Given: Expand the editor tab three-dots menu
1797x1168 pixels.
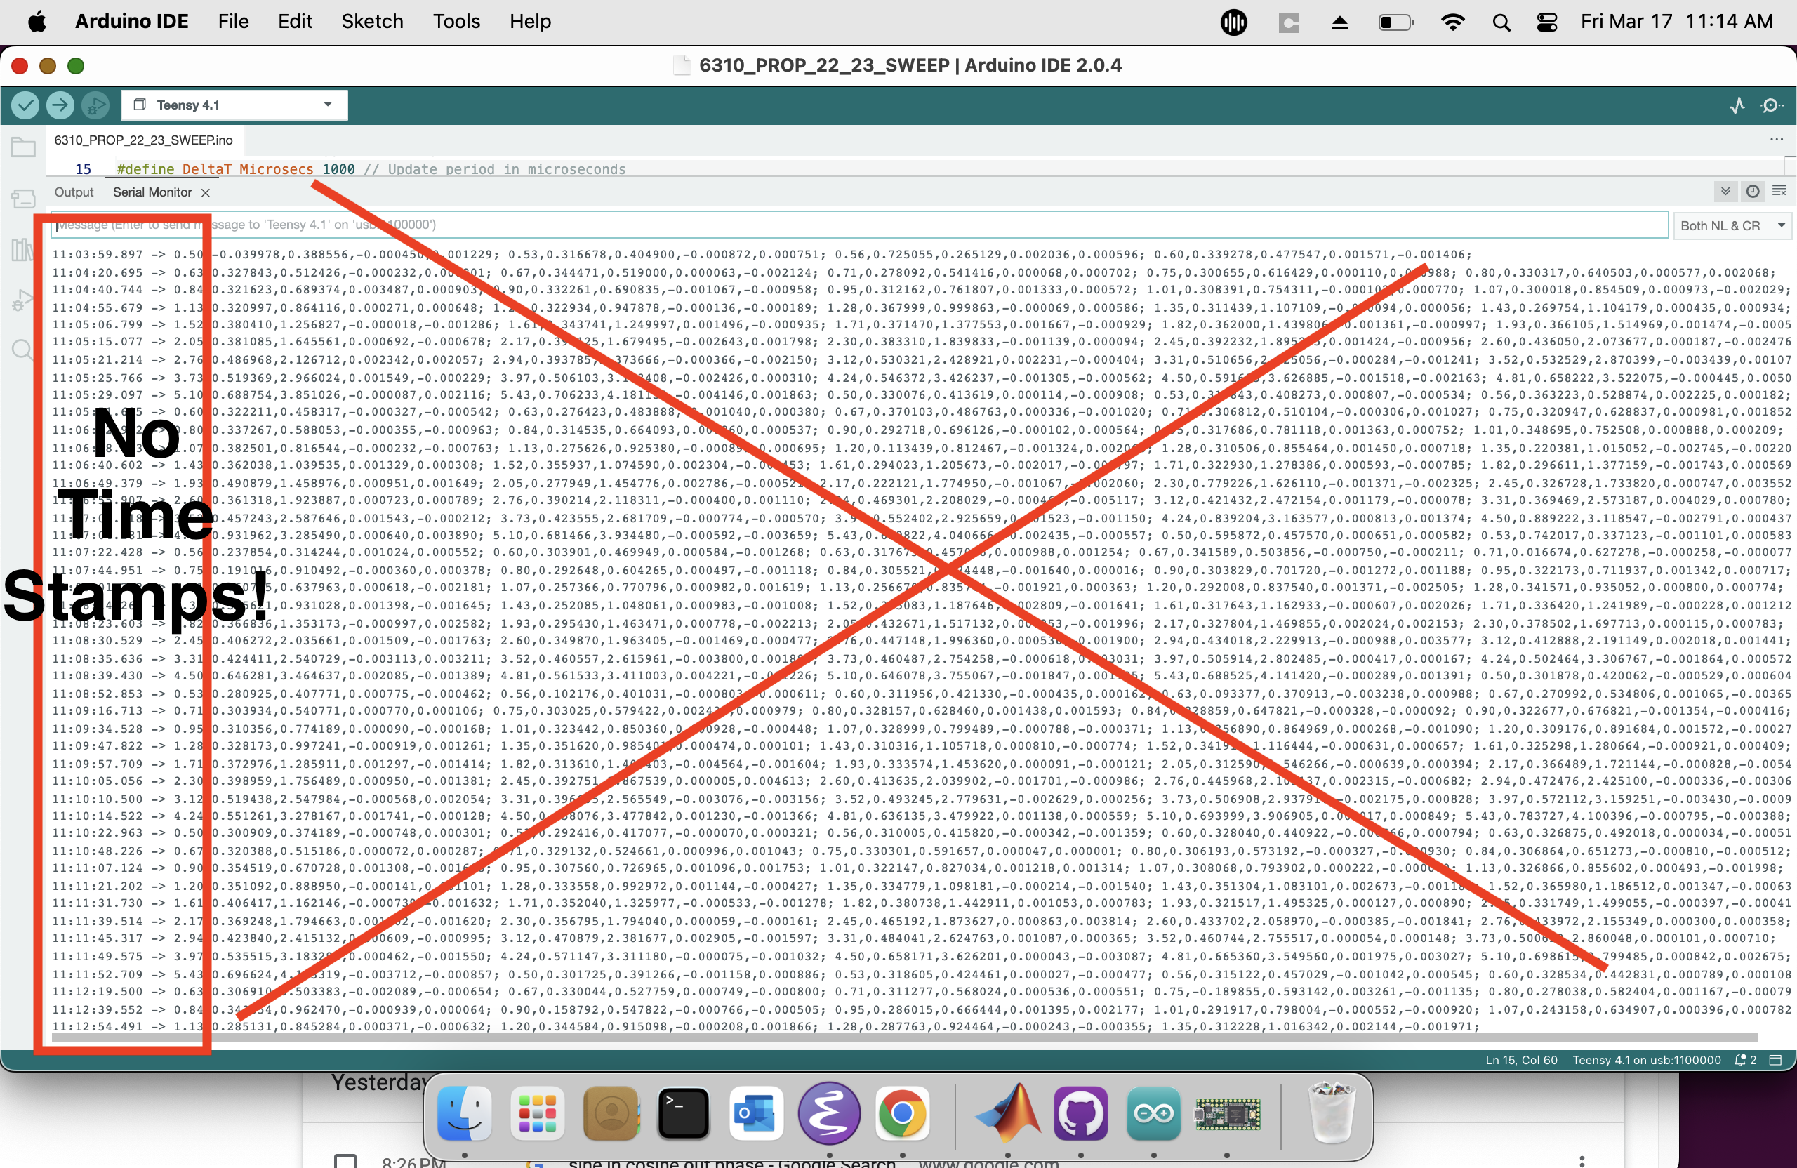Looking at the screenshot, I should click(1776, 140).
